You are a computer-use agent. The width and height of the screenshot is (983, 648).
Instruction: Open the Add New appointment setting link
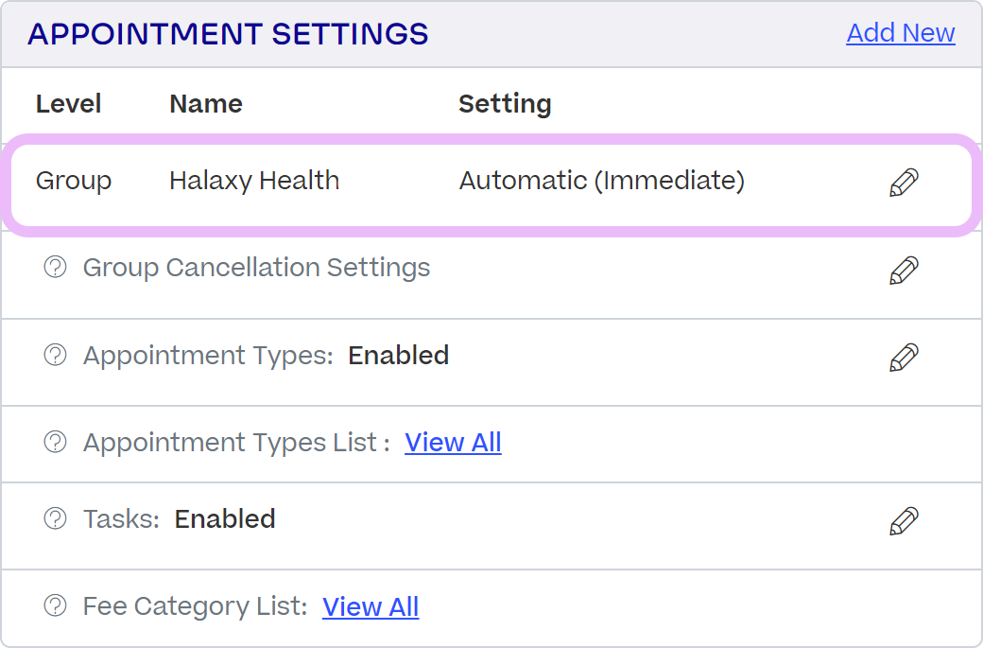click(901, 33)
